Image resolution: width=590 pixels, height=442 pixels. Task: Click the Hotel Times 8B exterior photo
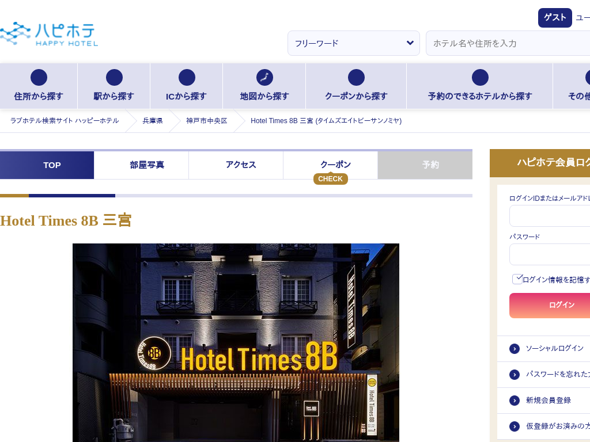[236, 343]
